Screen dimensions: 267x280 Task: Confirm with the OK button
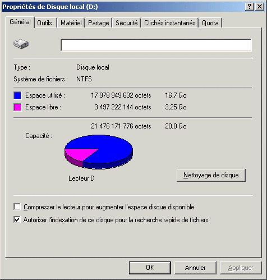point(150,268)
